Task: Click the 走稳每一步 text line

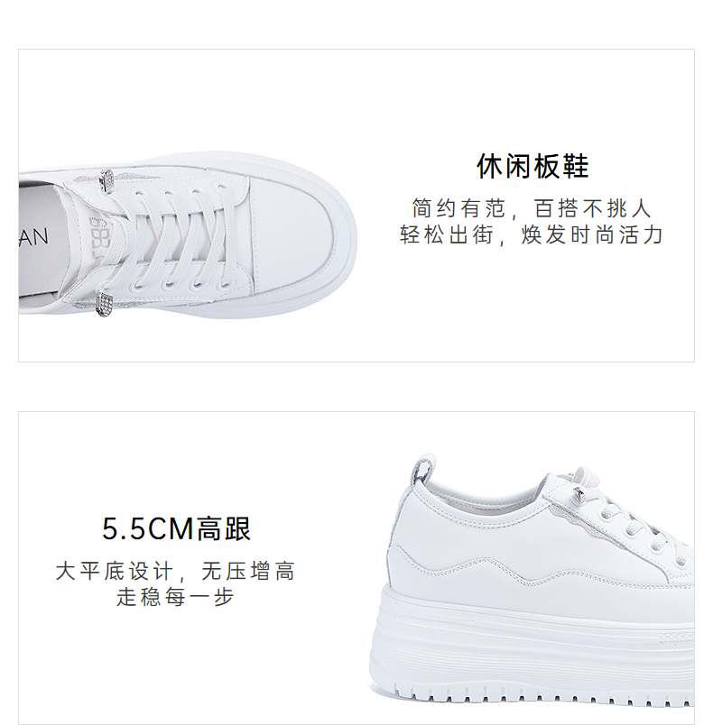Action: [x=175, y=596]
